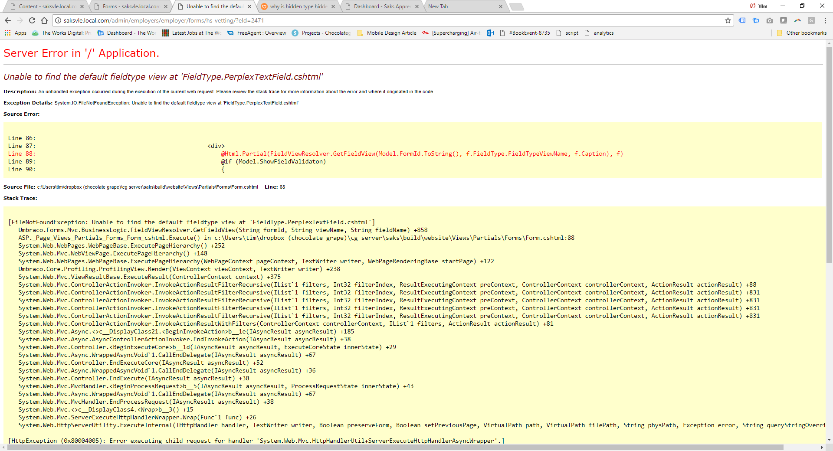Viewport: 833px width, 451px height.
Task: Click the scroll-down arrow of vertical scrollbar
Action: [x=829, y=440]
